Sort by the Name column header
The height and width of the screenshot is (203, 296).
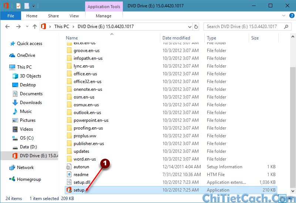click(72, 38)
